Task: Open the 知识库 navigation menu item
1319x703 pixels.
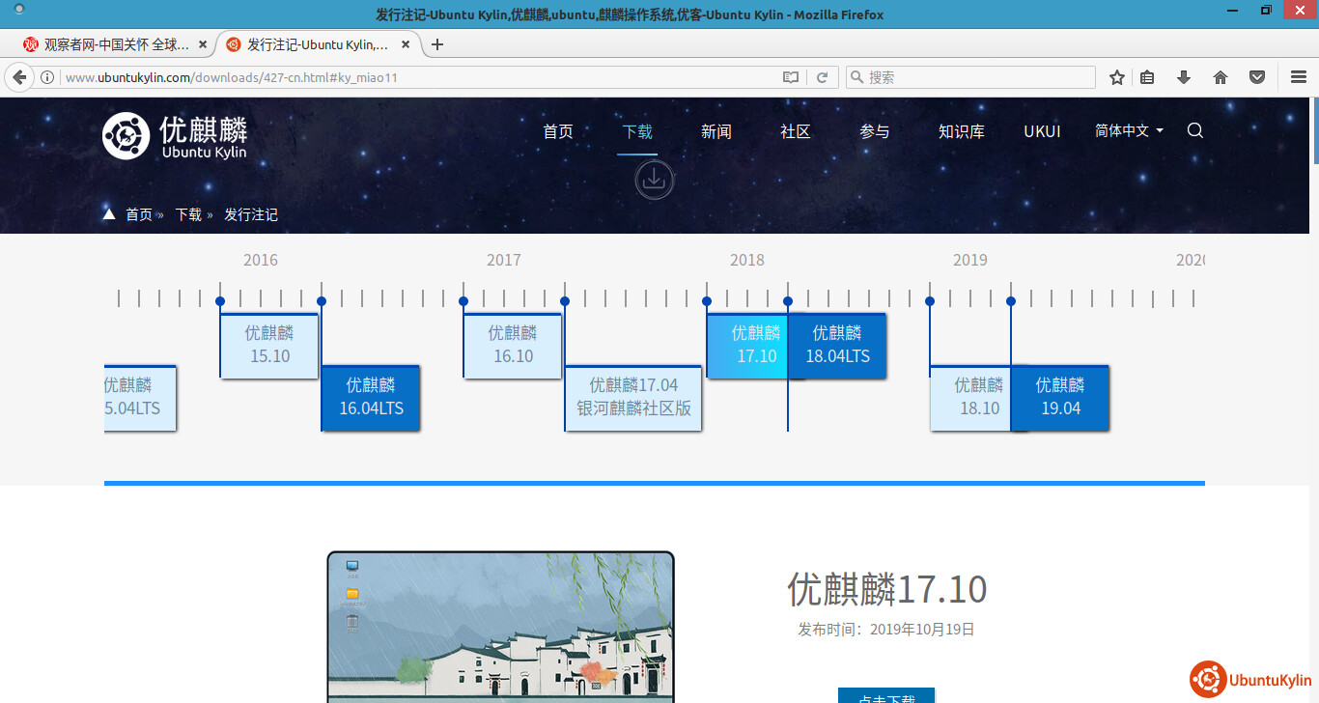Action: pyautogui.click(x=961, y=131)
